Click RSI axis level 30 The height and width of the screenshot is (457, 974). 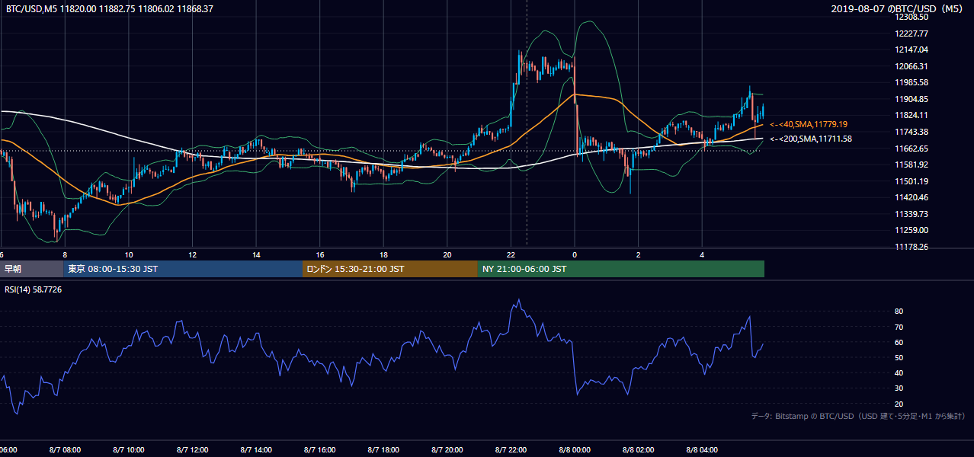[x=899, y=388]
